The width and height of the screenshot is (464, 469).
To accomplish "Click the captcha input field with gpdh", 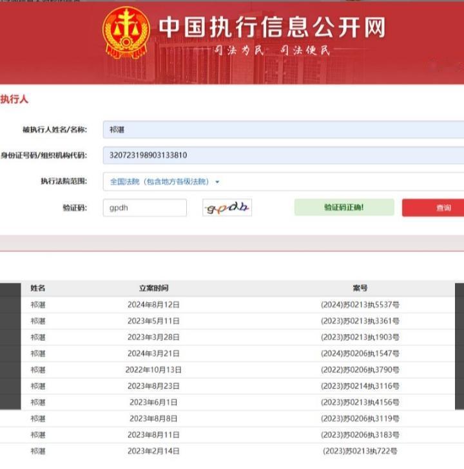I will [x=145, y=207].
